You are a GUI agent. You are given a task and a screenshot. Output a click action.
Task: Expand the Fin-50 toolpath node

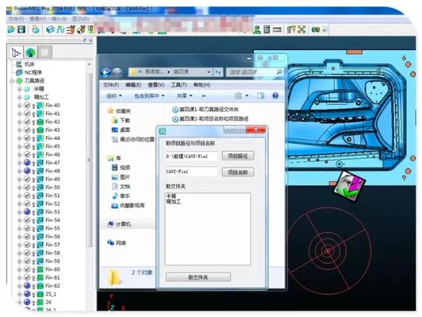click(x=19, y=187)
